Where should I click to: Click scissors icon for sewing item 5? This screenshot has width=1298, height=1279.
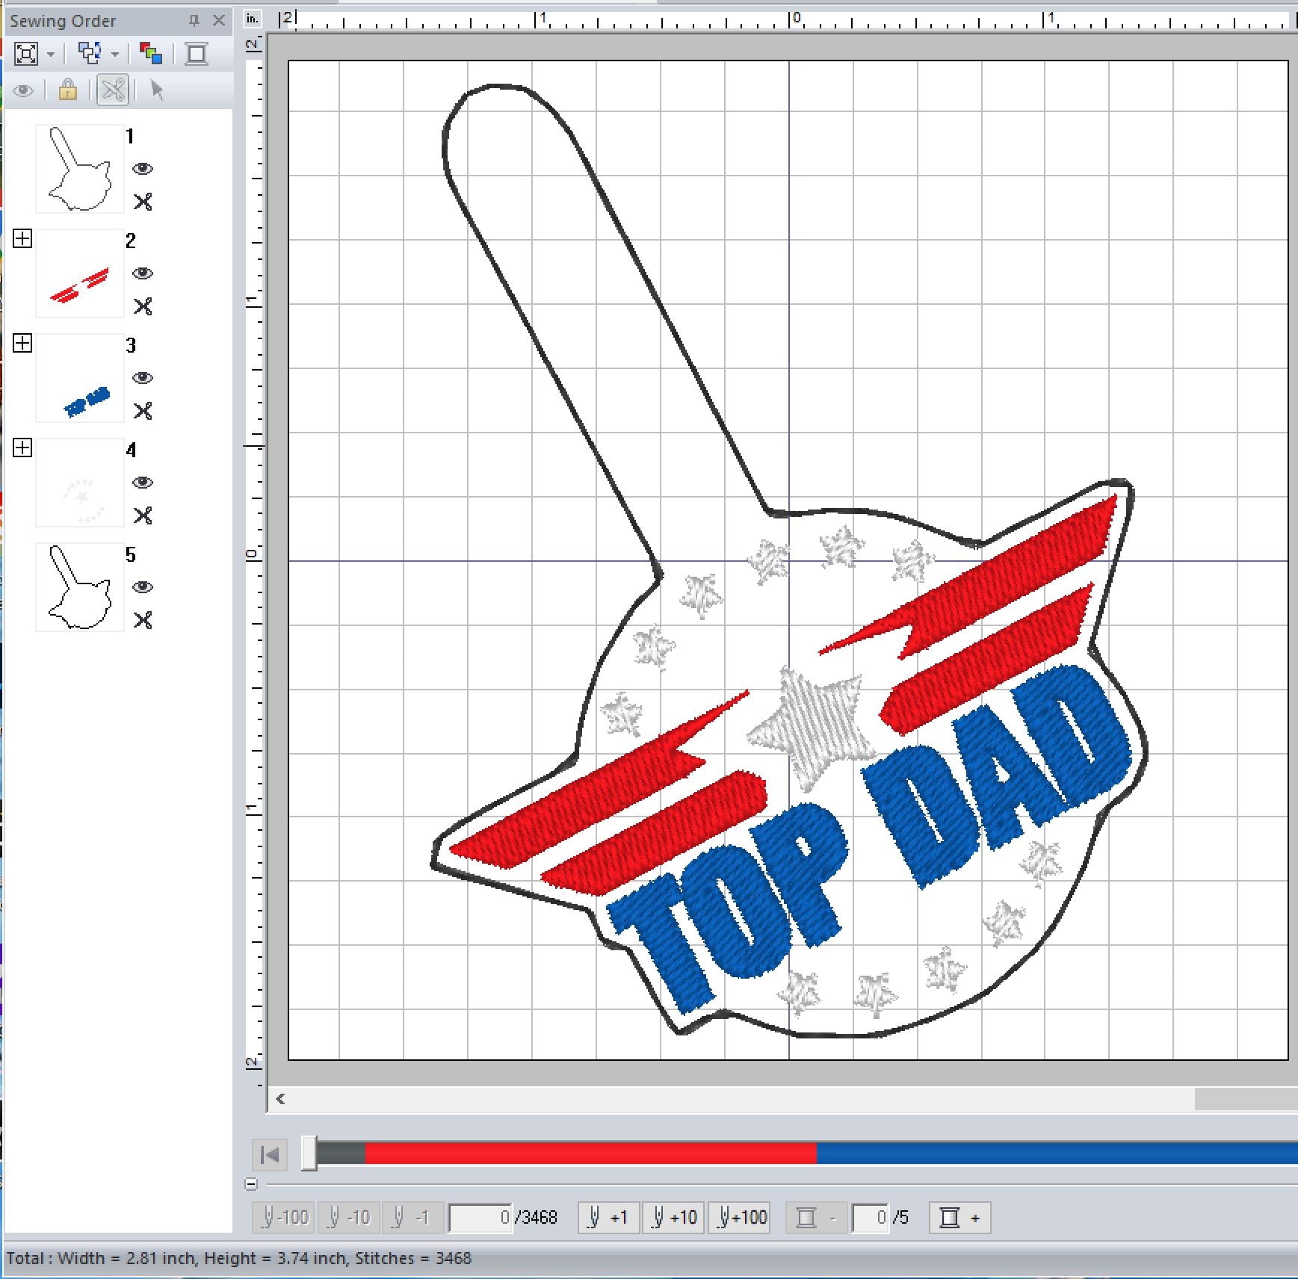[x=143, y=620]
